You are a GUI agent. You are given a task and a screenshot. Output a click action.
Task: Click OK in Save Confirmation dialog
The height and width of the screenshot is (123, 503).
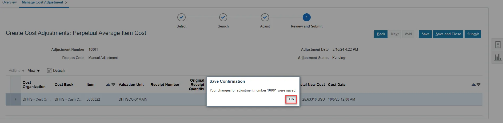[x=291, y=99]
